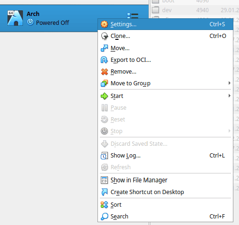Click the red Remove cross icon
Image resolution: width=239 pixels, height=225 pixels.
104,72
